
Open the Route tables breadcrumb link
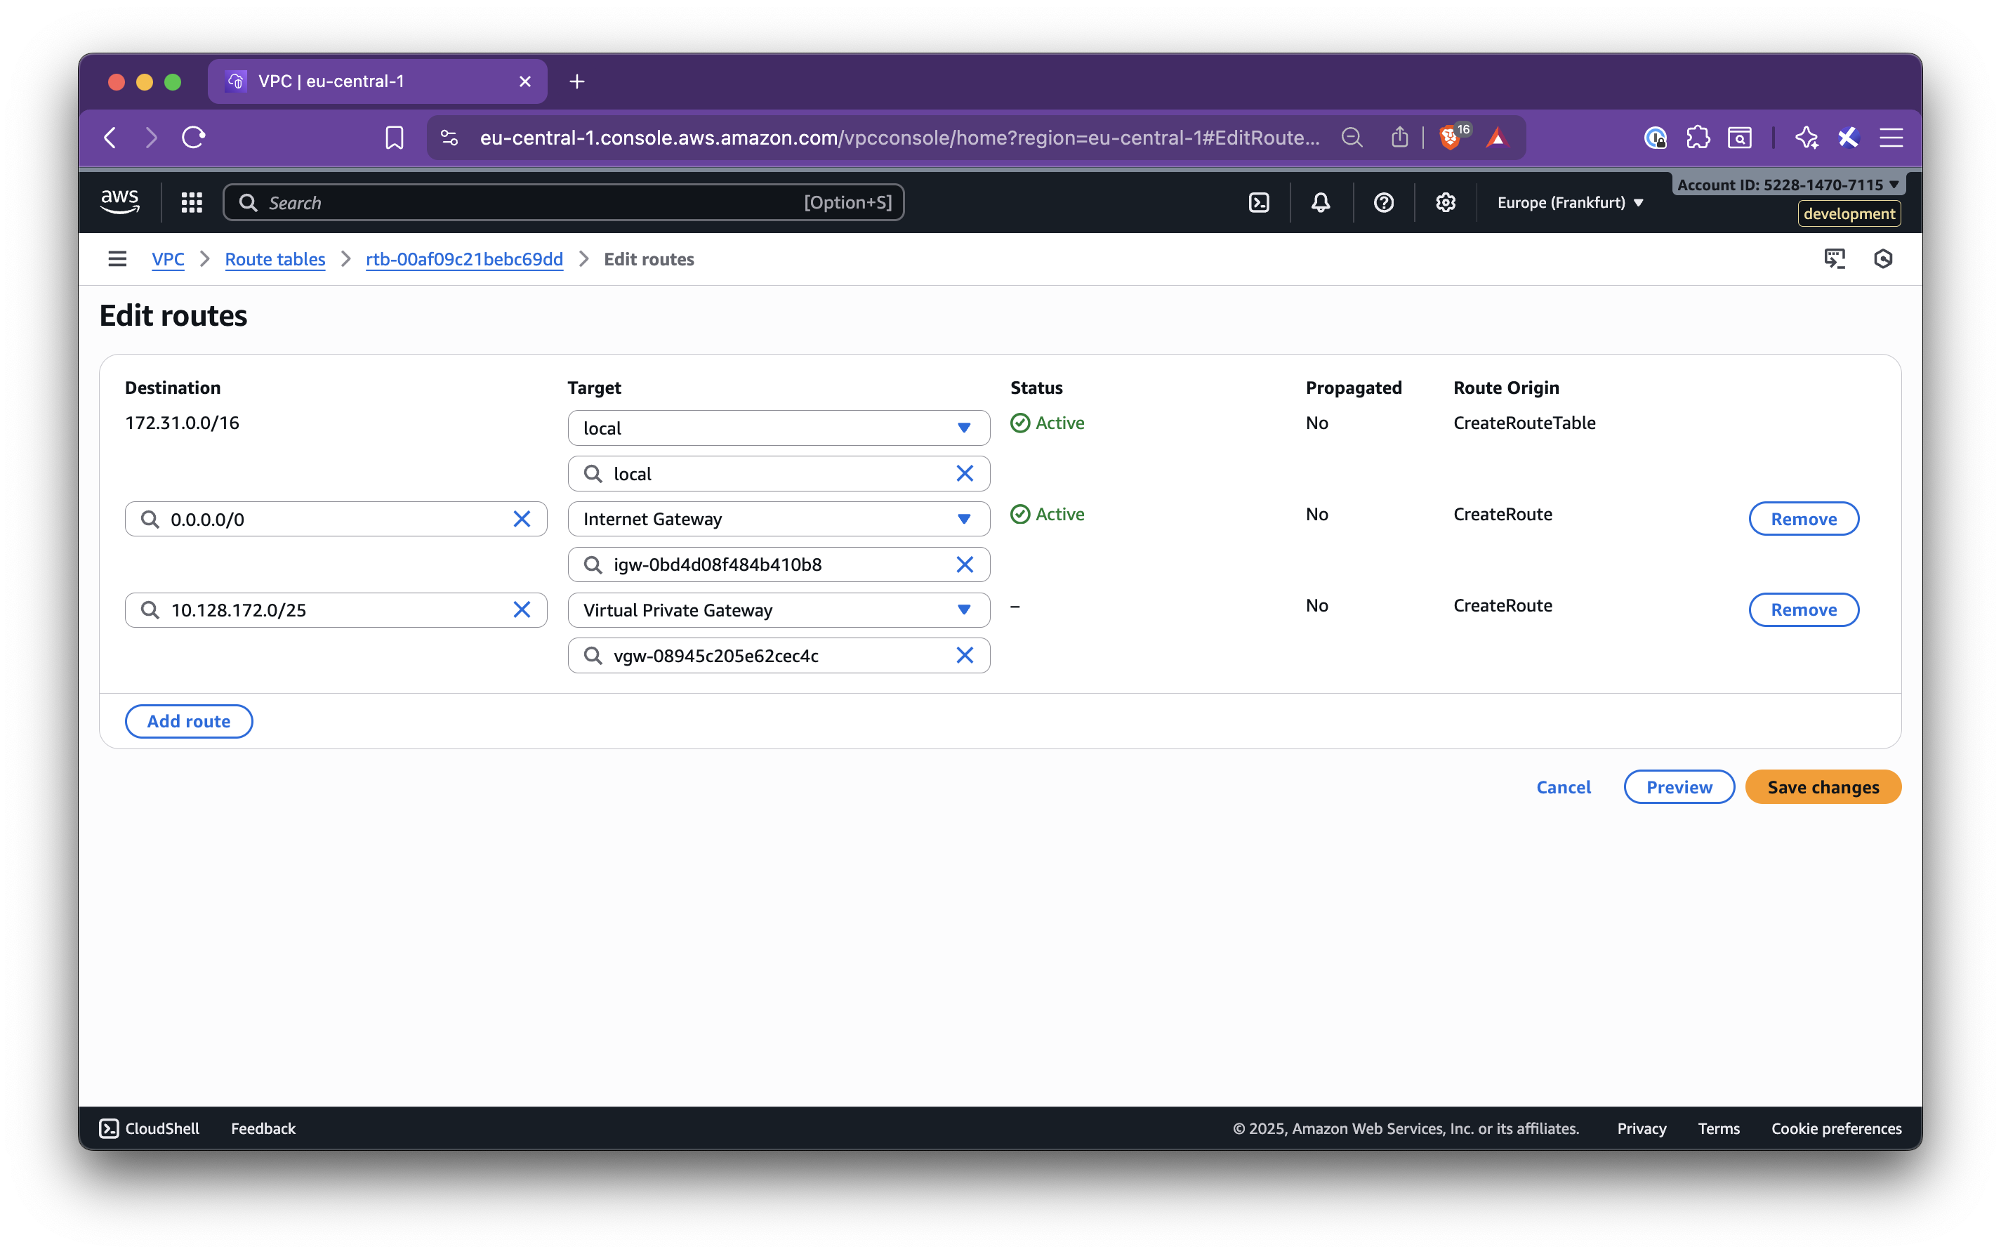[x=275, y=259]
